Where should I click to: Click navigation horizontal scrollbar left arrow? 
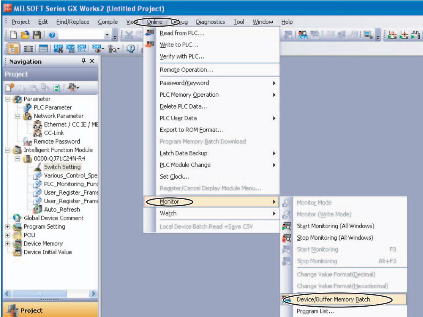point(7,294)
